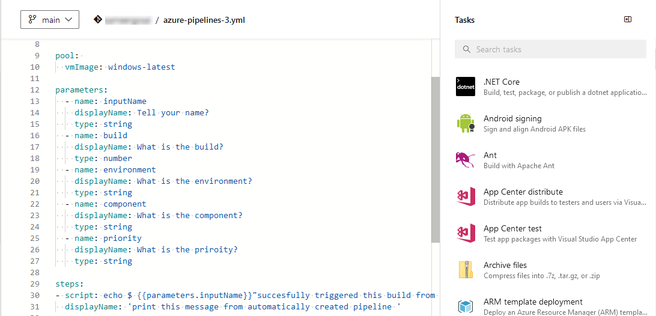Open the main branch dropdown
The width and height of the screenshot is (656, 316).
tap(50, 20)
